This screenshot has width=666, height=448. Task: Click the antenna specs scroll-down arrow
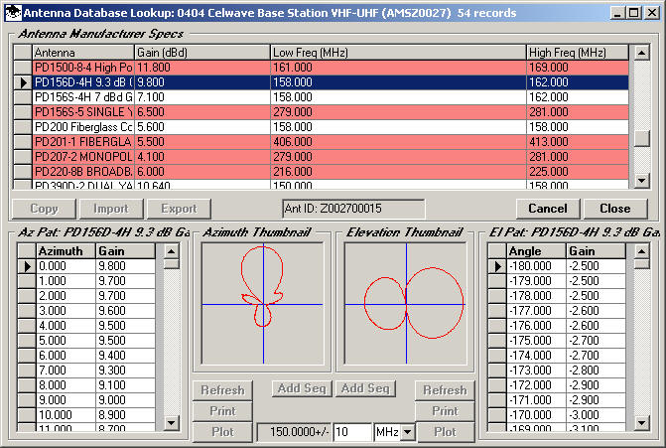coord(641,180)
